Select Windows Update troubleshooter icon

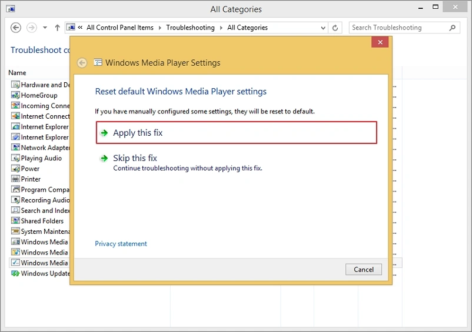pos(15,273)
